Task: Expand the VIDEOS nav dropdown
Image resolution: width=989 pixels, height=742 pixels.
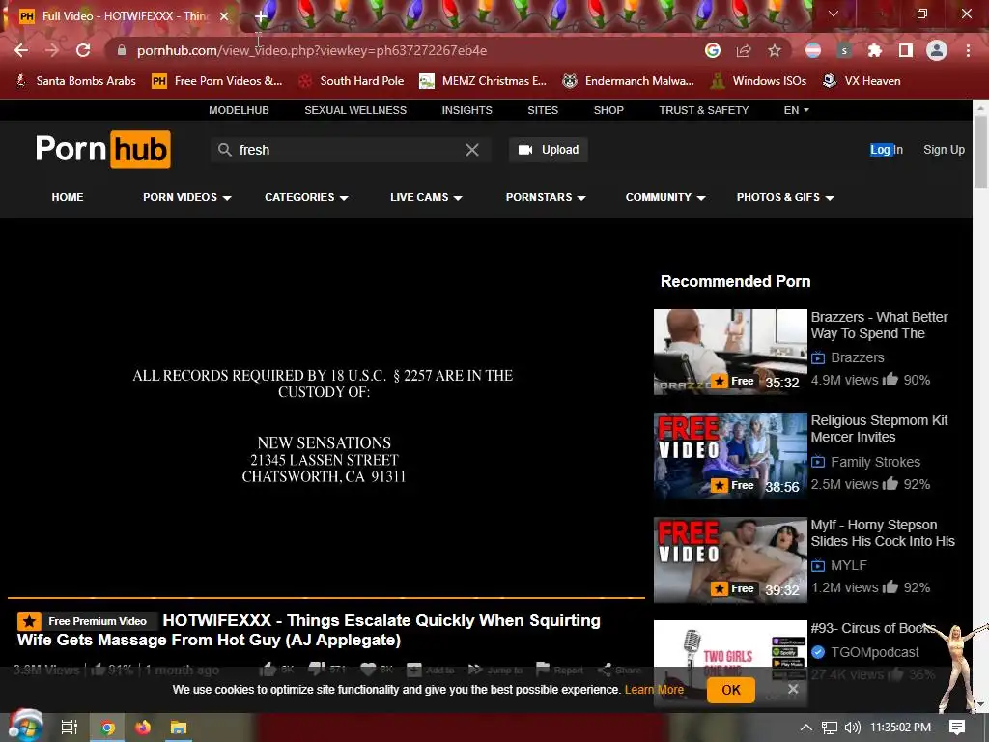Action: point(187,197)
